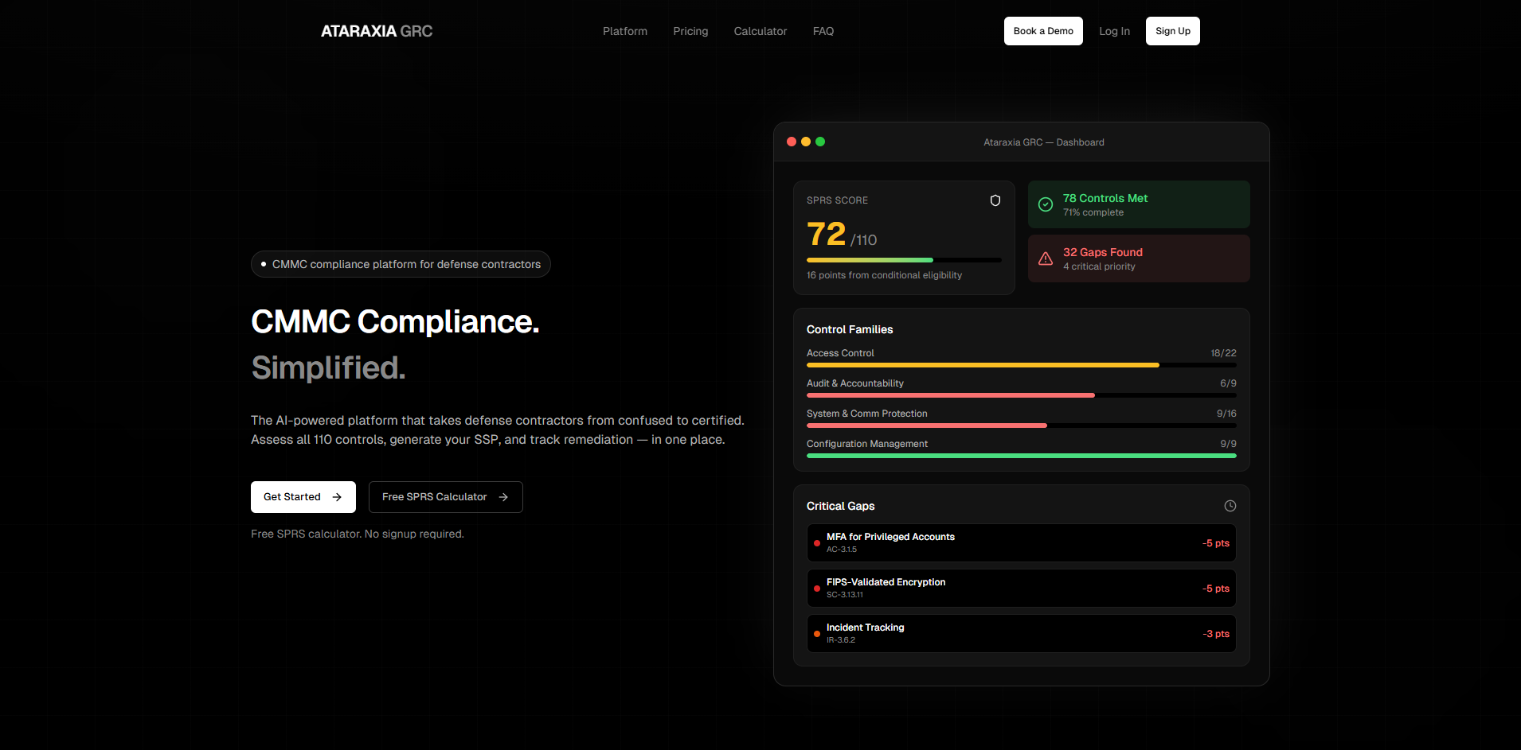The image size is (1521, 750).
Task: Click the red dot beside MFA for Privileged Accounts
Action: (x=817, y=543)
